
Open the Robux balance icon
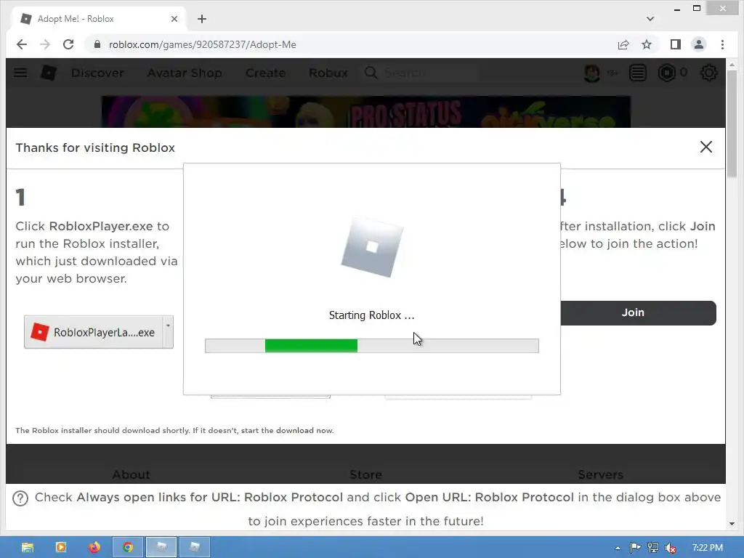click(x=666, y=73)
